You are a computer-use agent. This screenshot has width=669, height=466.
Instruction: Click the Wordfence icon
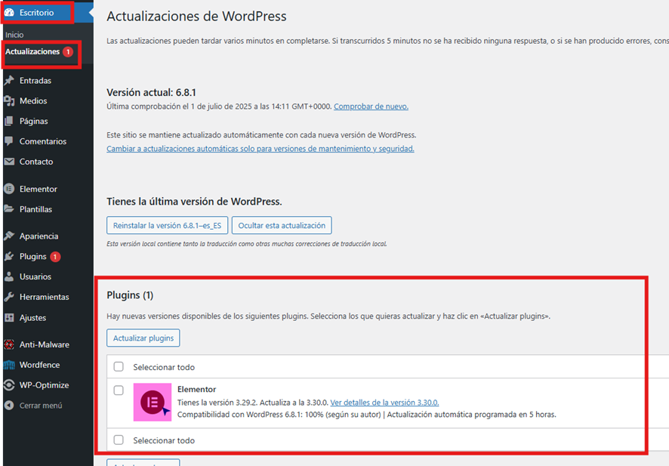point(9,365)
